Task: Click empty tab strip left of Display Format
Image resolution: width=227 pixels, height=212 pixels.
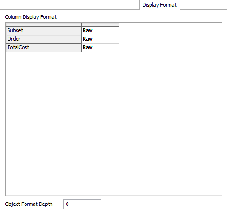Action: (70, 5)
